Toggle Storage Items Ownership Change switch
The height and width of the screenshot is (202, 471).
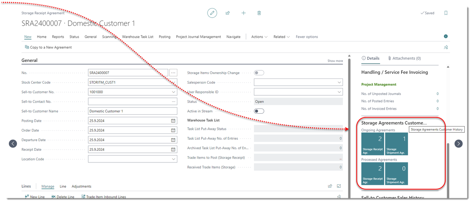(259, 73)
